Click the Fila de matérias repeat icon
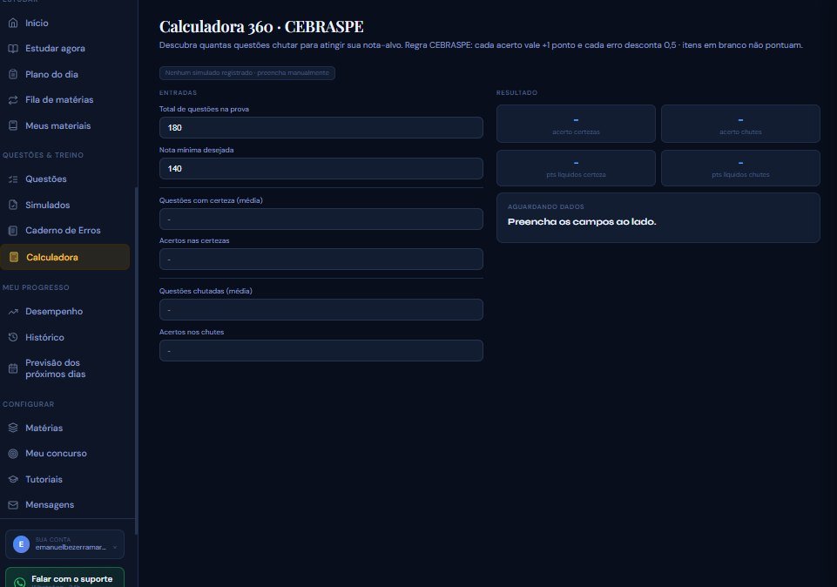The width and height of the screenshot is (837, 587). click(13, 100)
